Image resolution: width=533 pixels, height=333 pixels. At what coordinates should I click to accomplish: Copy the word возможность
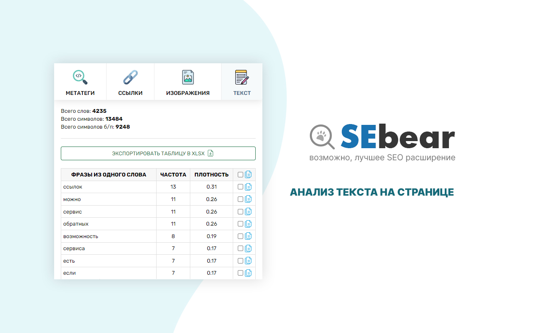248,236
